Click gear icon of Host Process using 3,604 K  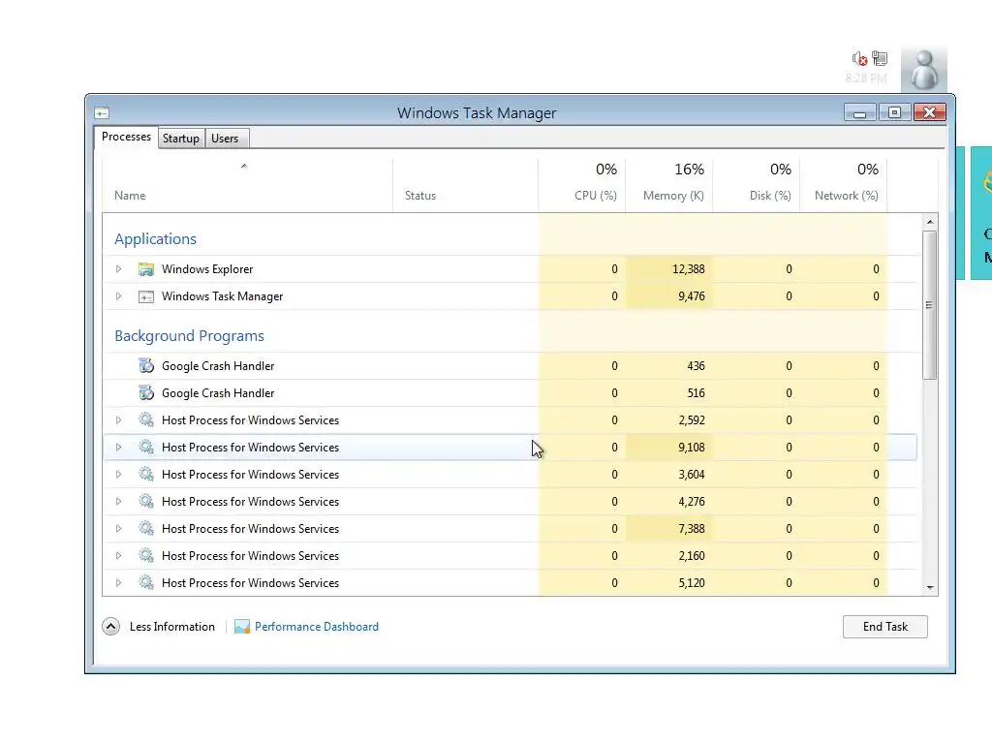146,475
